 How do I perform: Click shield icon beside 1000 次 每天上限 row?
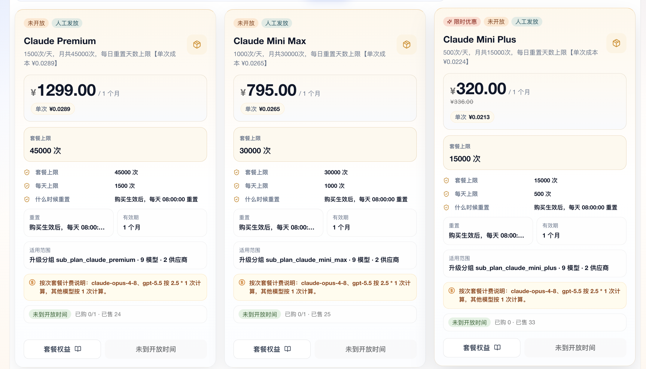236,186
